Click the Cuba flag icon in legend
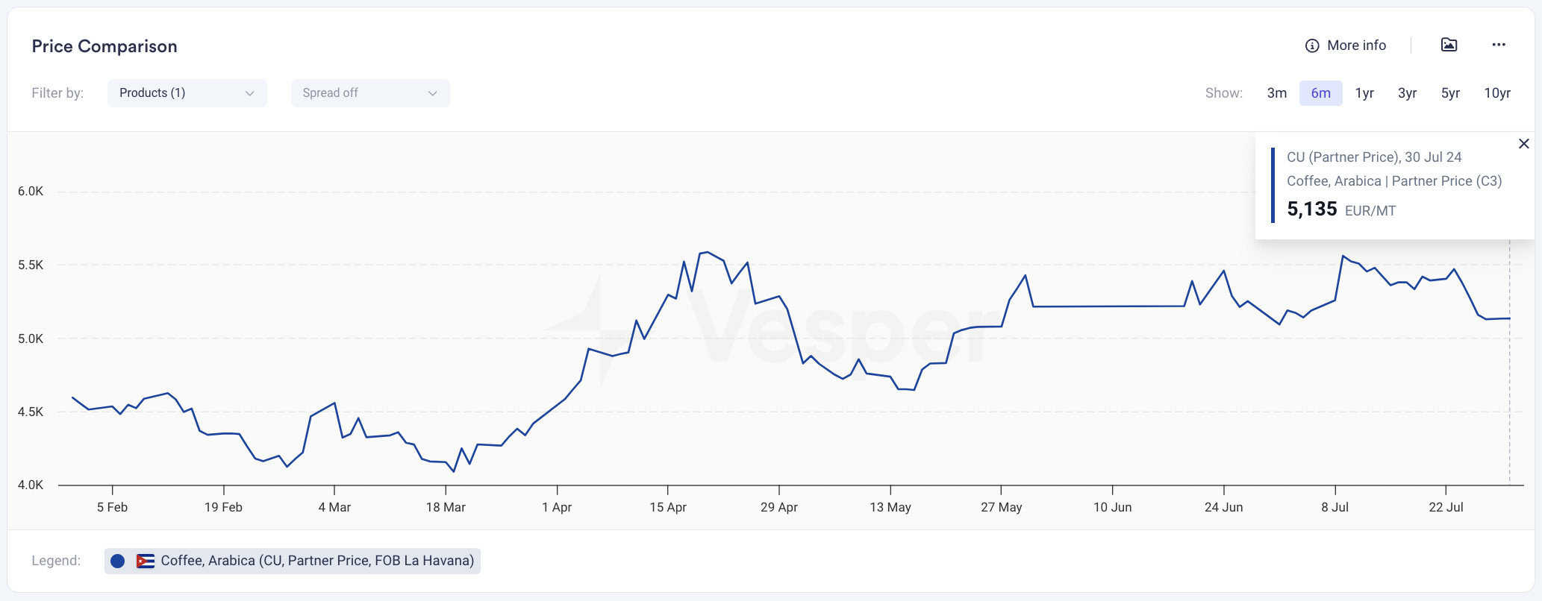The height and width of the screenshot is (601, 1542). click(x=146, y=561)
